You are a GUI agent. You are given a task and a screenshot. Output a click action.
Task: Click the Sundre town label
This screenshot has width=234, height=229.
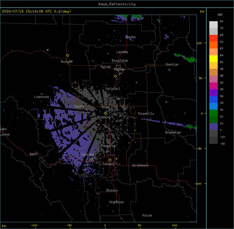pyautogui.click(x=79, y=106)
